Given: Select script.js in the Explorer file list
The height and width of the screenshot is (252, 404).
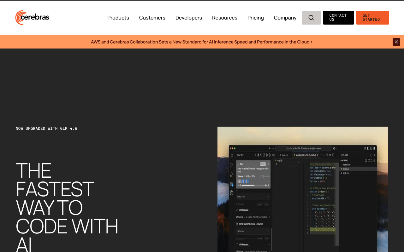Looking at the screenshot, I should click(346, 169).
